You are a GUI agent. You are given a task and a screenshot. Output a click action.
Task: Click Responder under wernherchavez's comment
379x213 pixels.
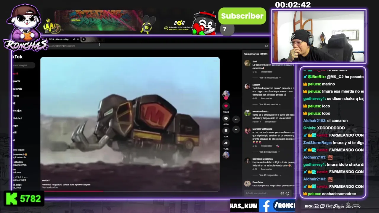[x=271, y=122]
